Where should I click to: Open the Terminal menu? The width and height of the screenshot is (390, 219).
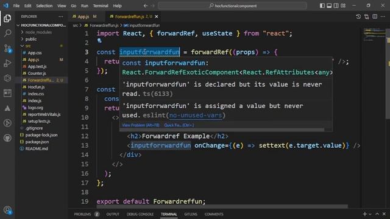[101, 5]
